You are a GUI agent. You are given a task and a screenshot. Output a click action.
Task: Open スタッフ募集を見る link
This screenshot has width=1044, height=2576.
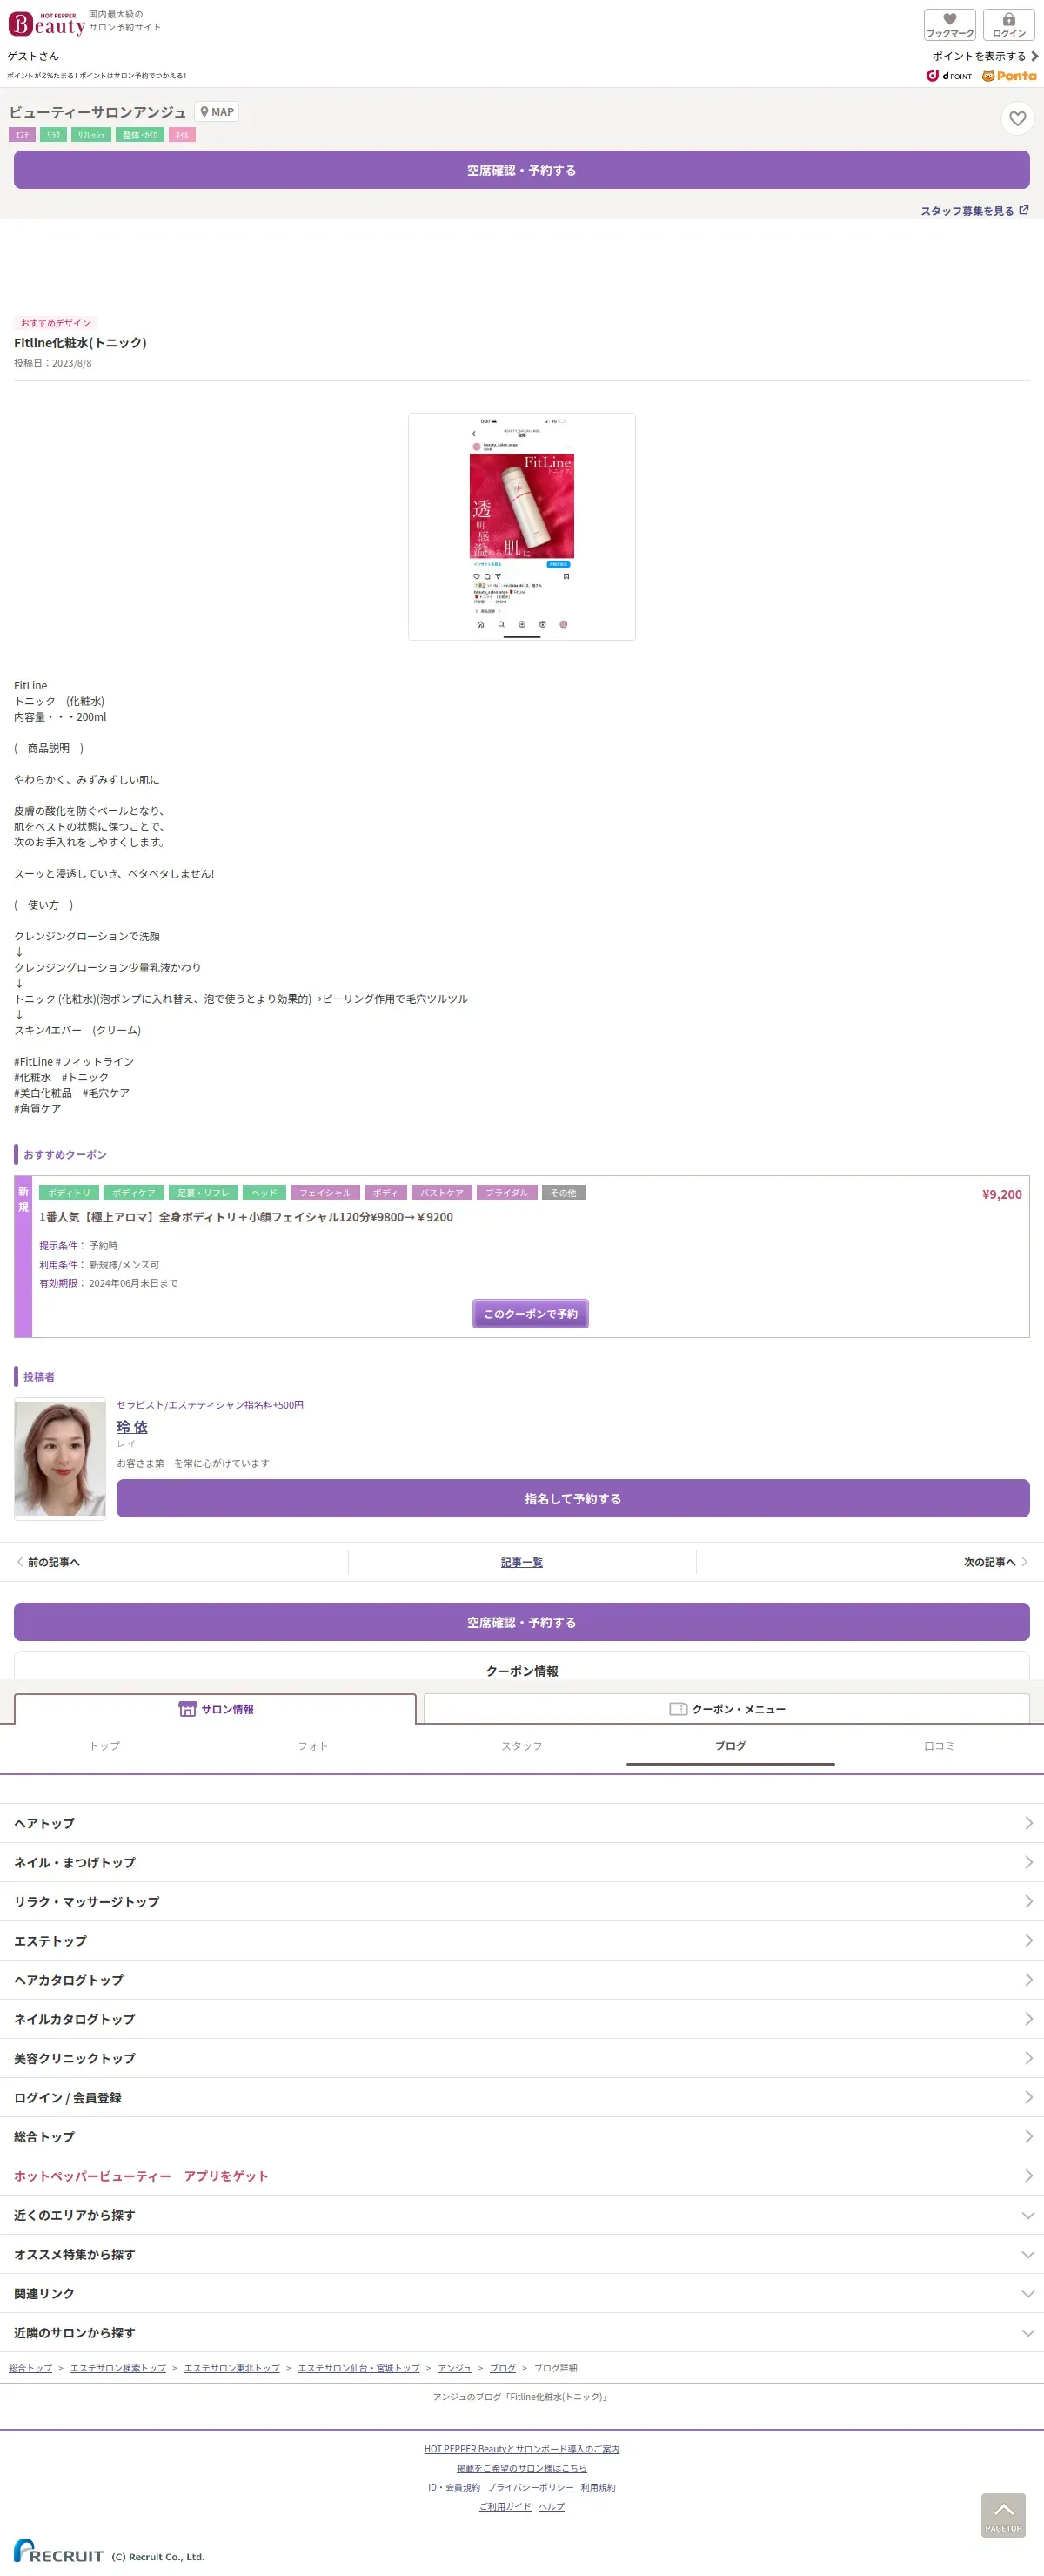point(967,211)
